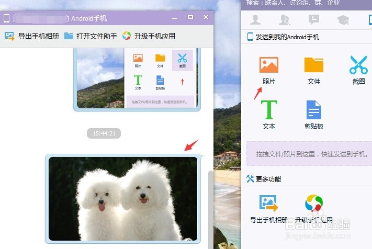Click 升级手机应用 icon under 更多功能
Viewport: 372px width, 249px height.
coord(313,203)
